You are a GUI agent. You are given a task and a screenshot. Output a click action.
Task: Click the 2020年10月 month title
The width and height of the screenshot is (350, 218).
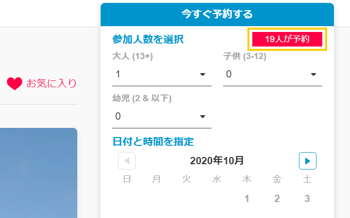click(x=217, y=161)
